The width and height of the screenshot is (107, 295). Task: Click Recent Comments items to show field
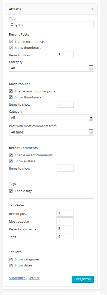(x=65, y=168)
